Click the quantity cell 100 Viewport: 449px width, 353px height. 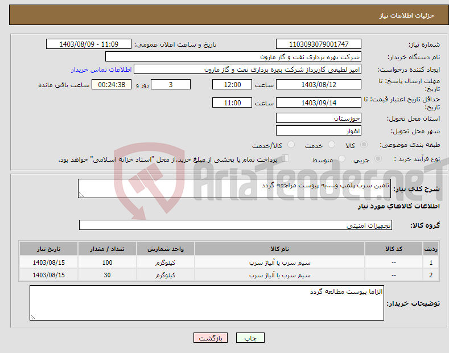107,262
